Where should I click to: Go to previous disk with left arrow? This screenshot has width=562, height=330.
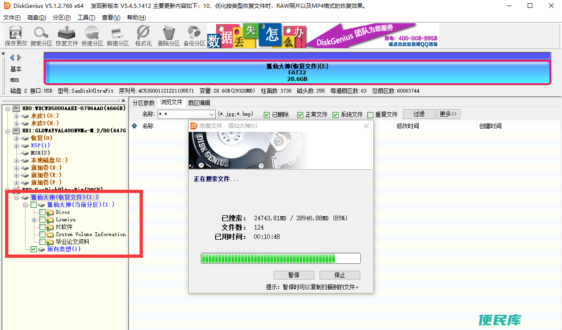click(x=13, y=58)
